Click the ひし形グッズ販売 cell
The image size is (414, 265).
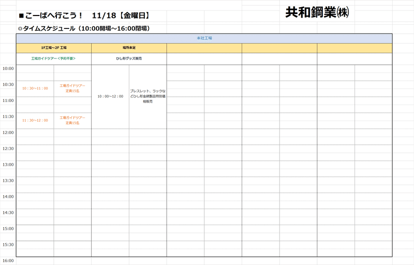point(129,58)
